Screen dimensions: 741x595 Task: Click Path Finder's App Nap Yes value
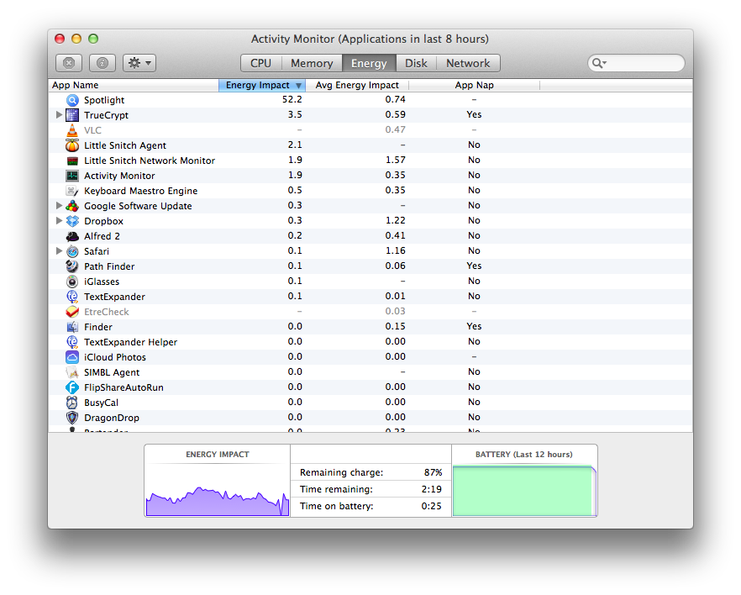point(474,266)
